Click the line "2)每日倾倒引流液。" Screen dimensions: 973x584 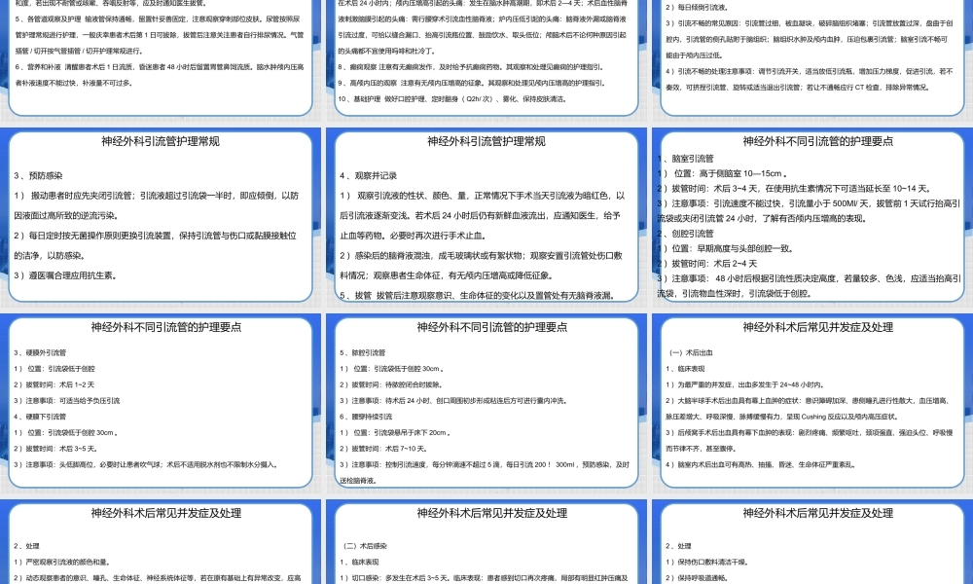tap(698, 8)
